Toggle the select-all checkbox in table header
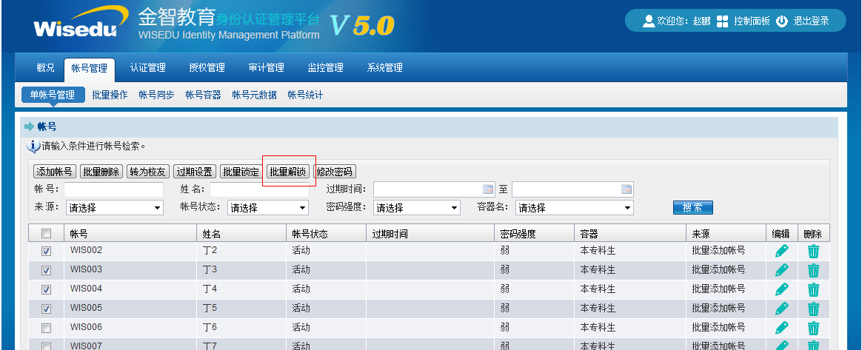The image size is (862, 350). (46, 234)
